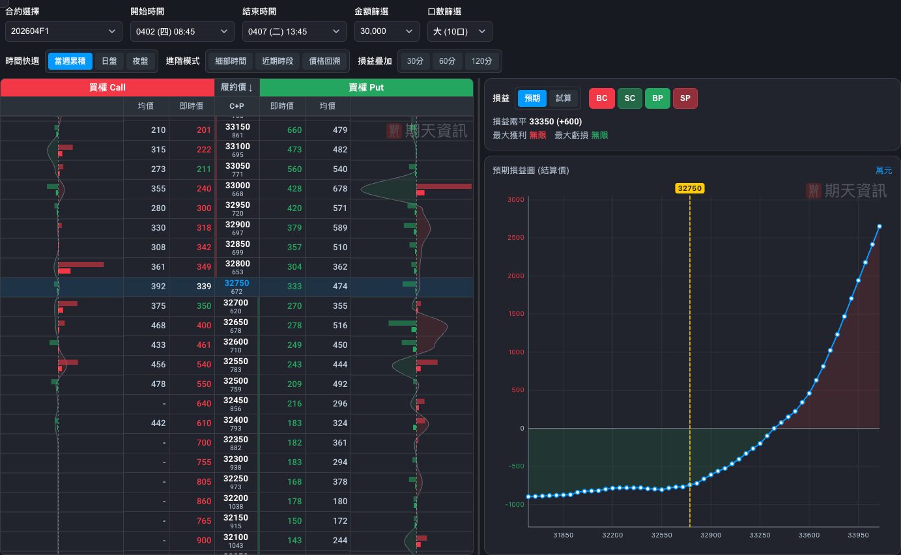Click Put 均價 678 at strike 33000
The width and height of the screenshot is (901, 555).
point(340,189)
